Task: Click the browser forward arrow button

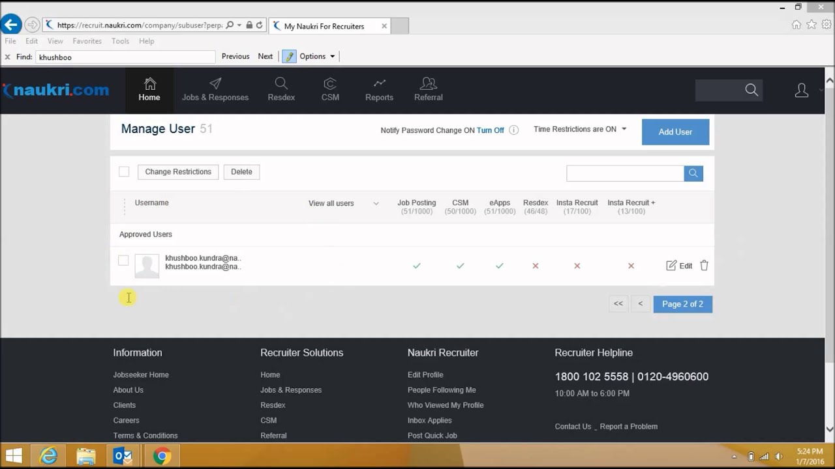Action: pos(32,25)
